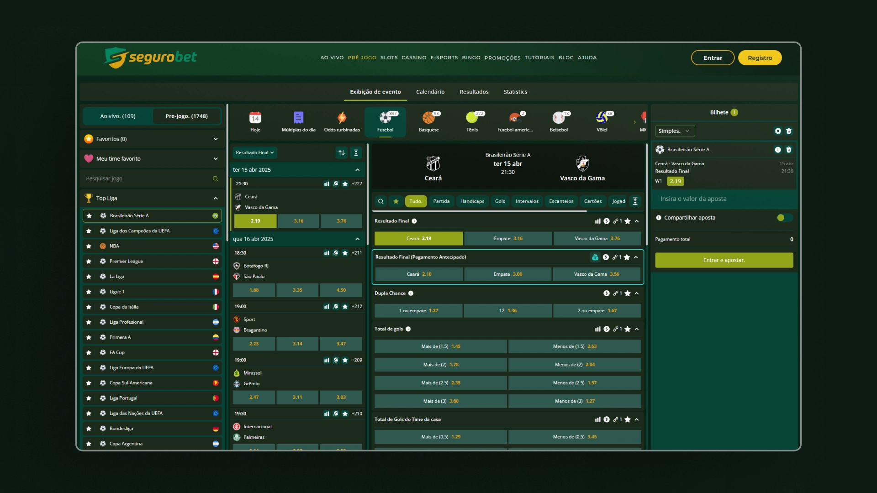The height and width of the screenshot is (493, 877).
Task: Toggle the Compartilhar aposta switch
Action: coord(785,218)
